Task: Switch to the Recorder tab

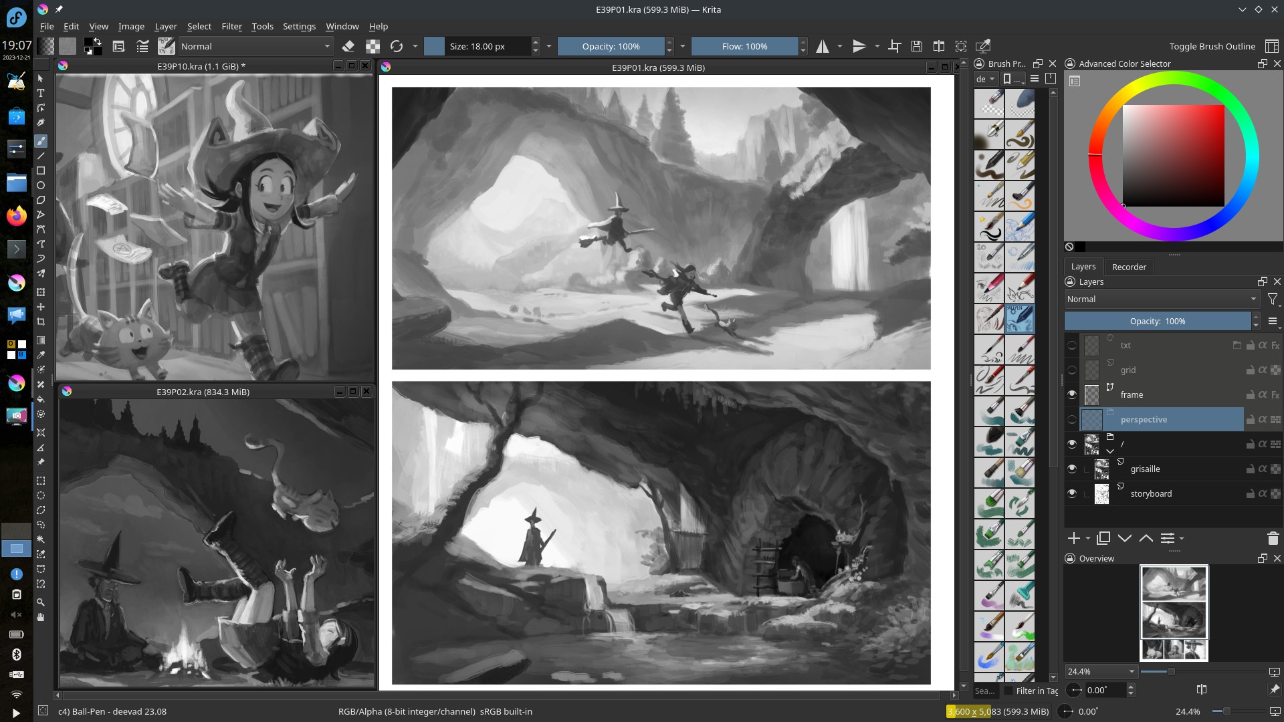Action: [1129, 267]
